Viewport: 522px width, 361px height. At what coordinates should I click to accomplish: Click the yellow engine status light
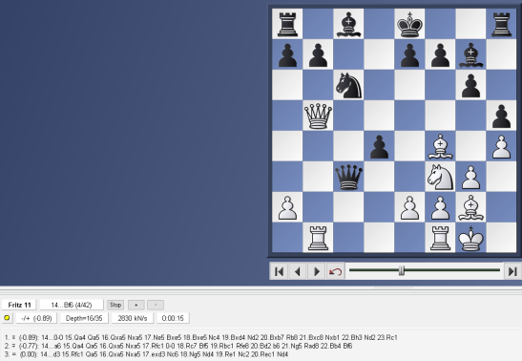[x=7, y=318]
